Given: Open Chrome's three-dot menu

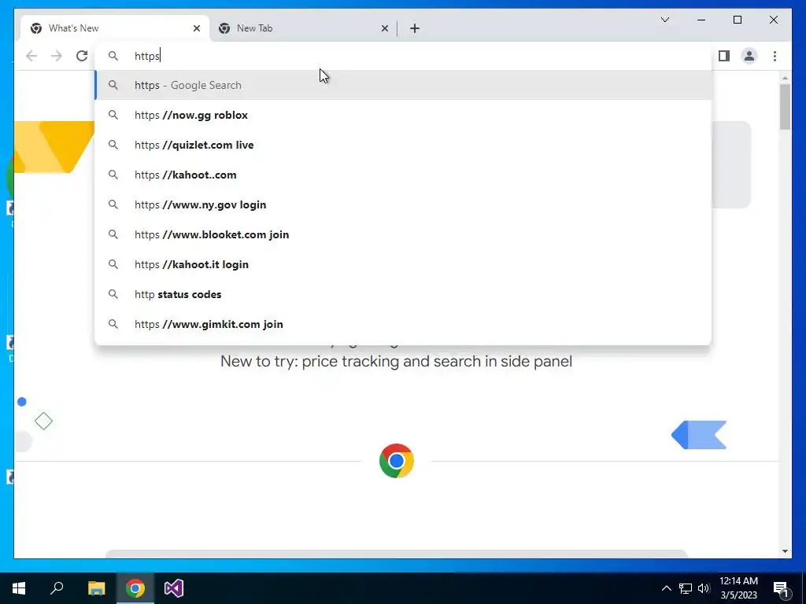Looking at the screenshot, I should (x=775, y=56).
